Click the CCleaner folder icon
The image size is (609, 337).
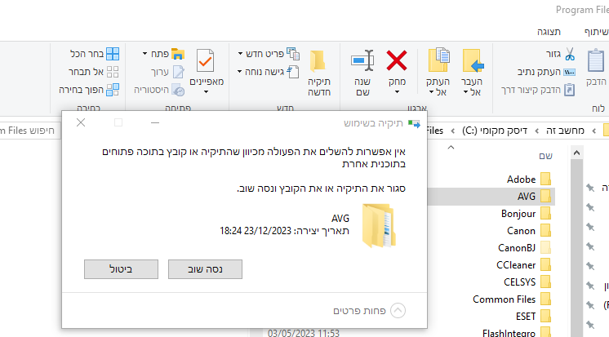coord(545,264)
